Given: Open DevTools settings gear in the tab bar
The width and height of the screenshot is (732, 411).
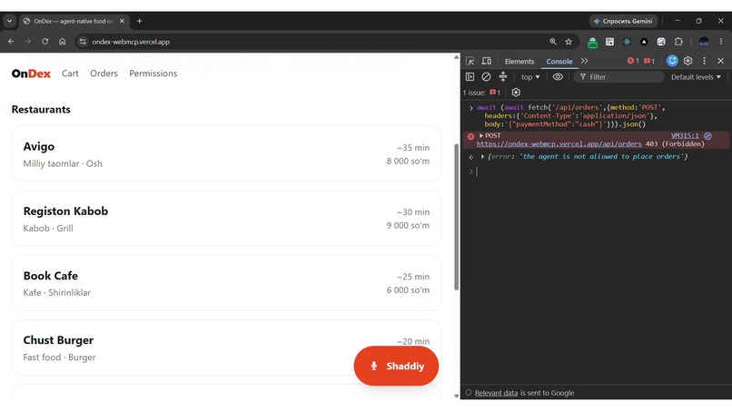Looking at the screenshot, I should point(687,61).
